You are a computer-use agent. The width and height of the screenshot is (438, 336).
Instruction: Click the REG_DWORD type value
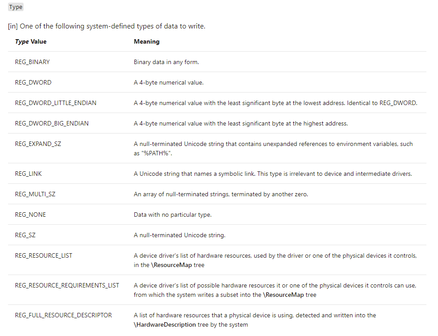pos(33,82)
